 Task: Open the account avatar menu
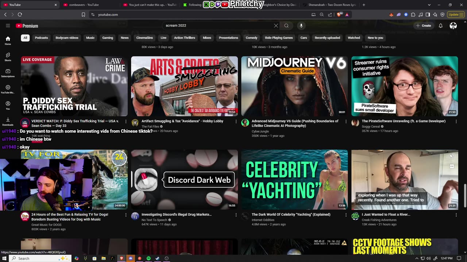point(453,25)
